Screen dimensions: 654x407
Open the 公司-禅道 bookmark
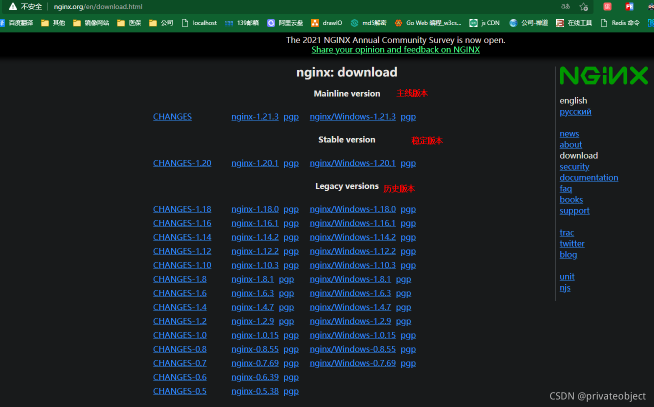528,23
